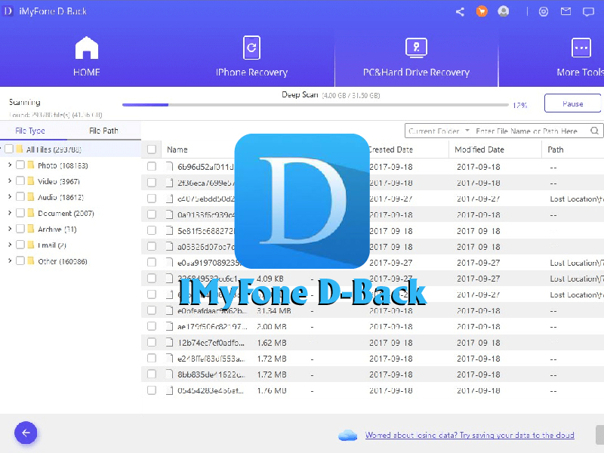Click the Photo folder icon
The image size is (604, 453).
(31, 165)
